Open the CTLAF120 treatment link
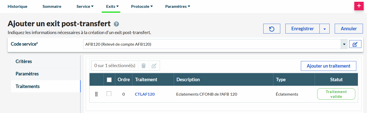Image resolution: width=367 pixels, height=113 pixels. (x=145, y=94)
